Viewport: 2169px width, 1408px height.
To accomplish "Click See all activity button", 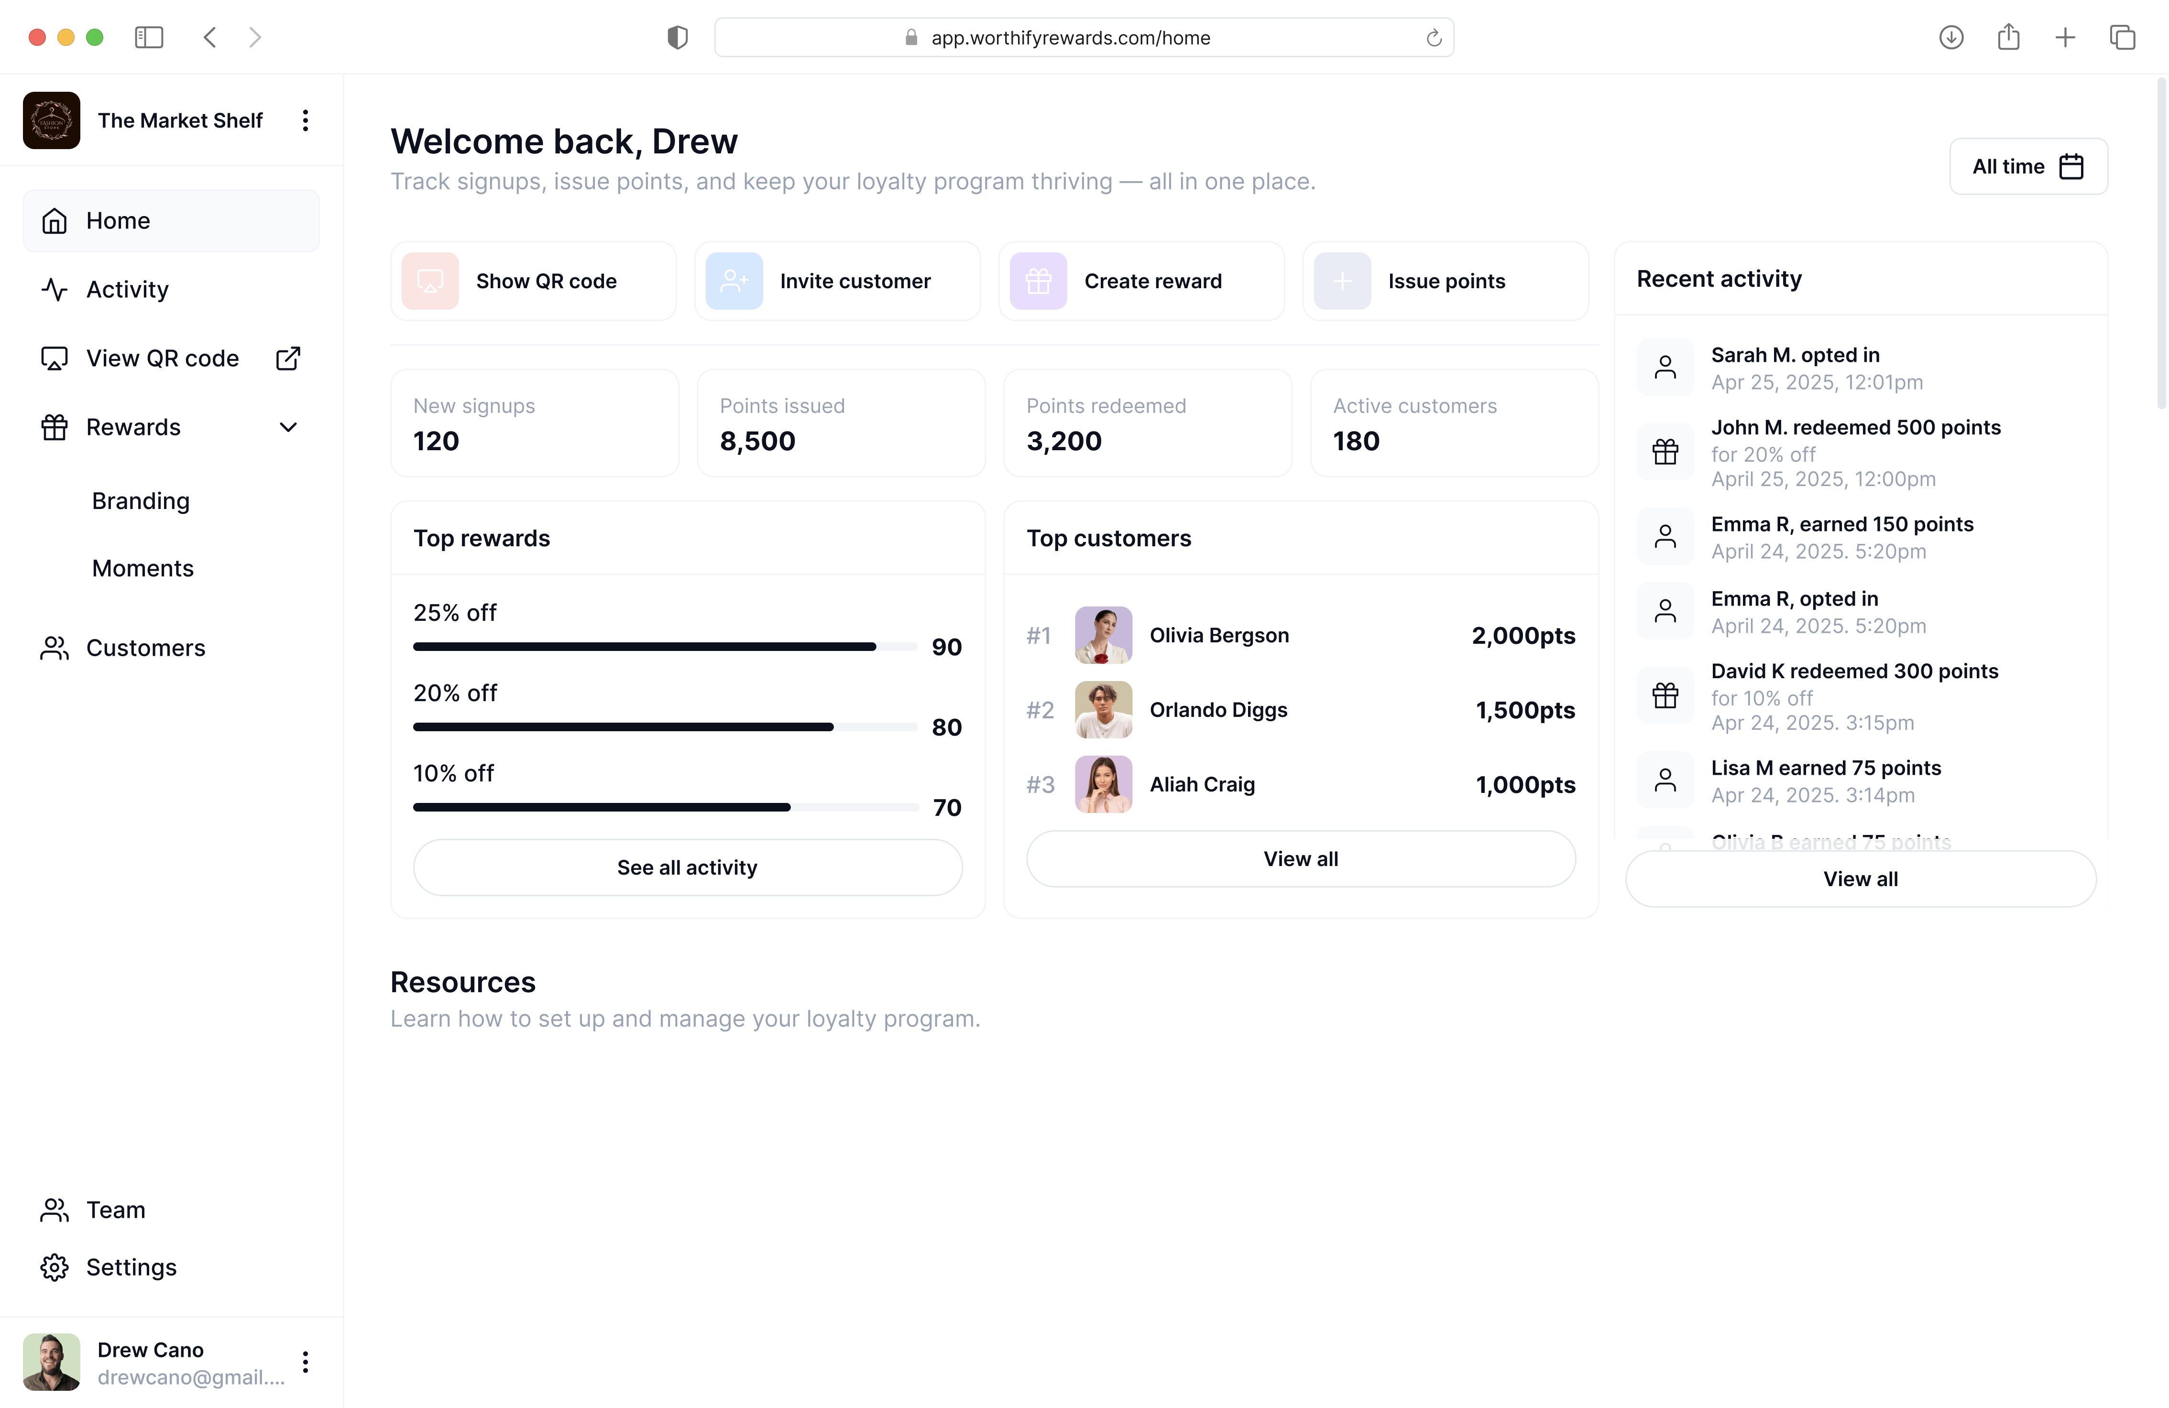I will pyautogui.click(x=687, y=867).
